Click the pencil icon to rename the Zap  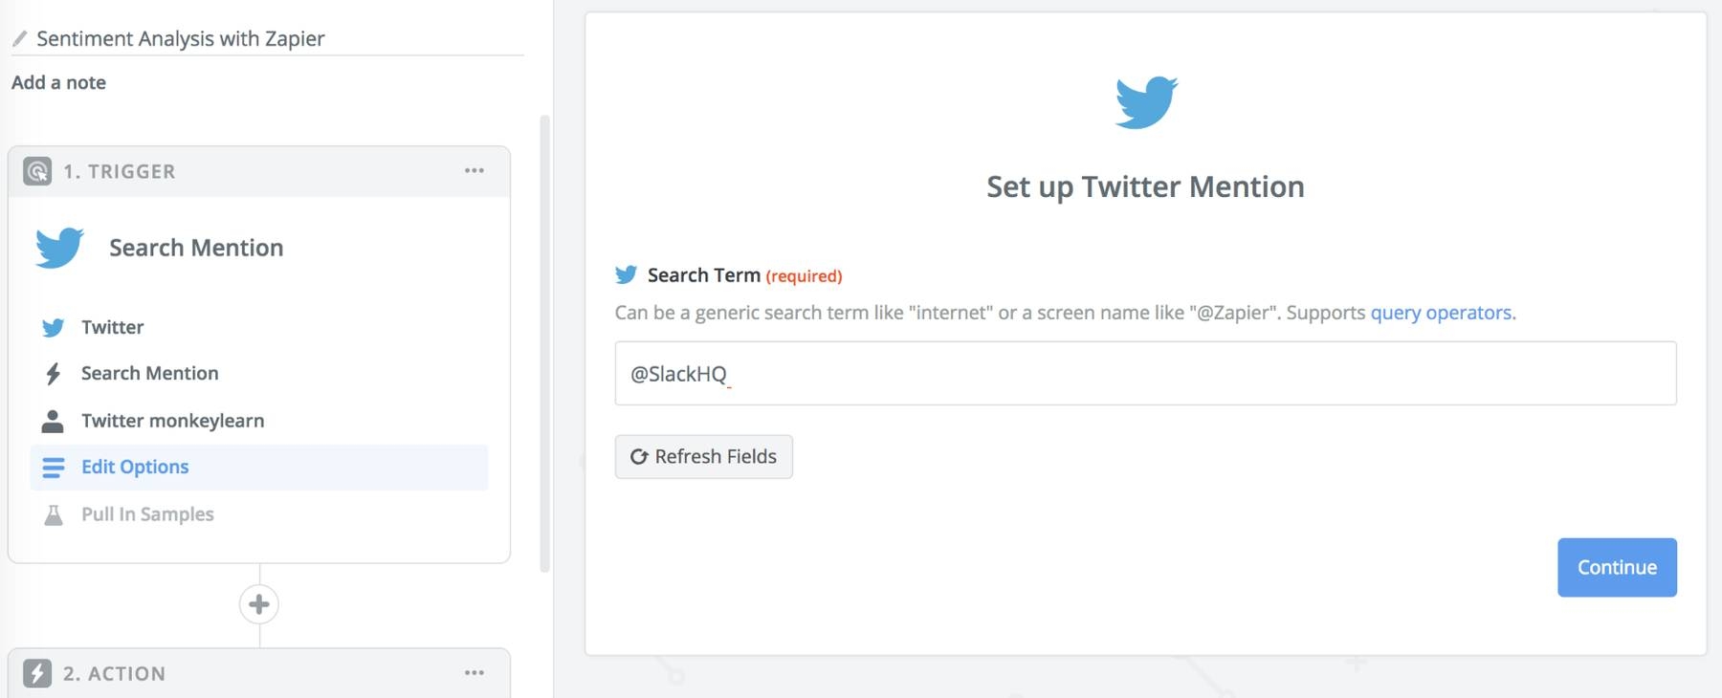[19, 39]
